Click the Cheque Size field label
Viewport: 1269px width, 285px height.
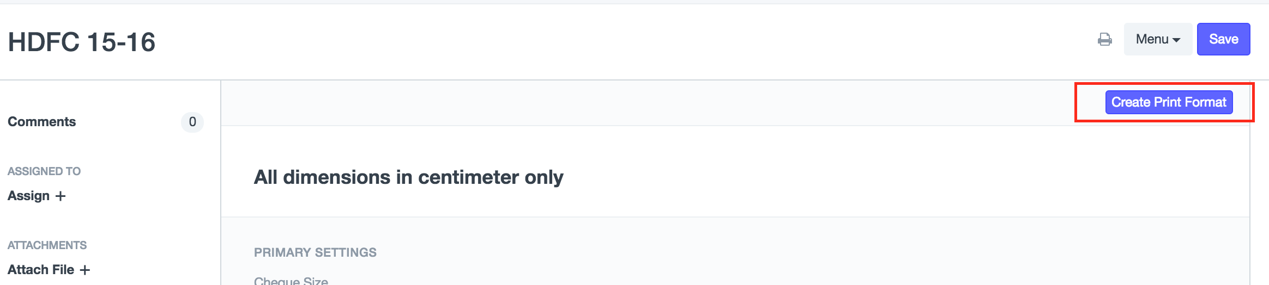point(291,281)
